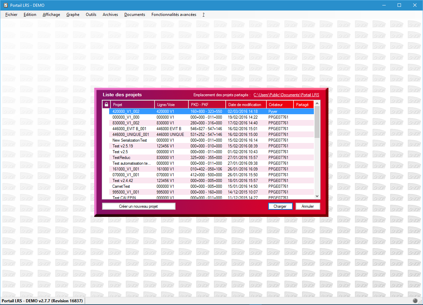Sort by the Projet column header
Viewport: 423px width, 305px height.
pos(132,104)
